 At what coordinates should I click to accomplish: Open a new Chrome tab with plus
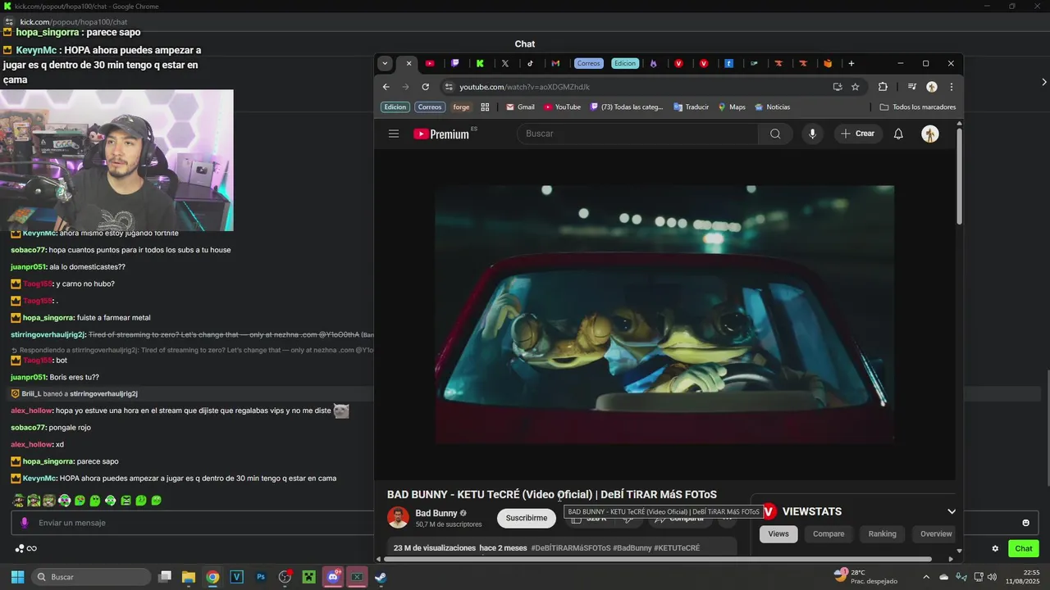pyautogui.click(x=851, y=63)
